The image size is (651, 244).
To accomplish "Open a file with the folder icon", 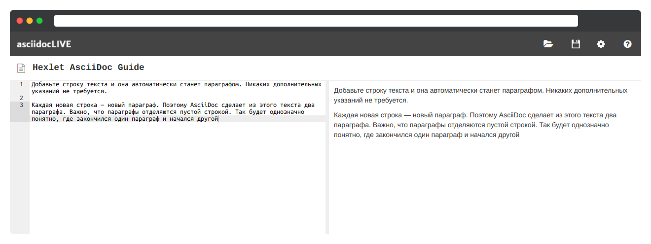I will 548,44.
